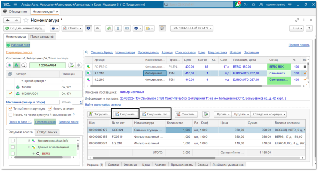
Task: Check the Кроссировка Aksys.Info checkbox
Action: pyautogui.click(x=12, y=141)
